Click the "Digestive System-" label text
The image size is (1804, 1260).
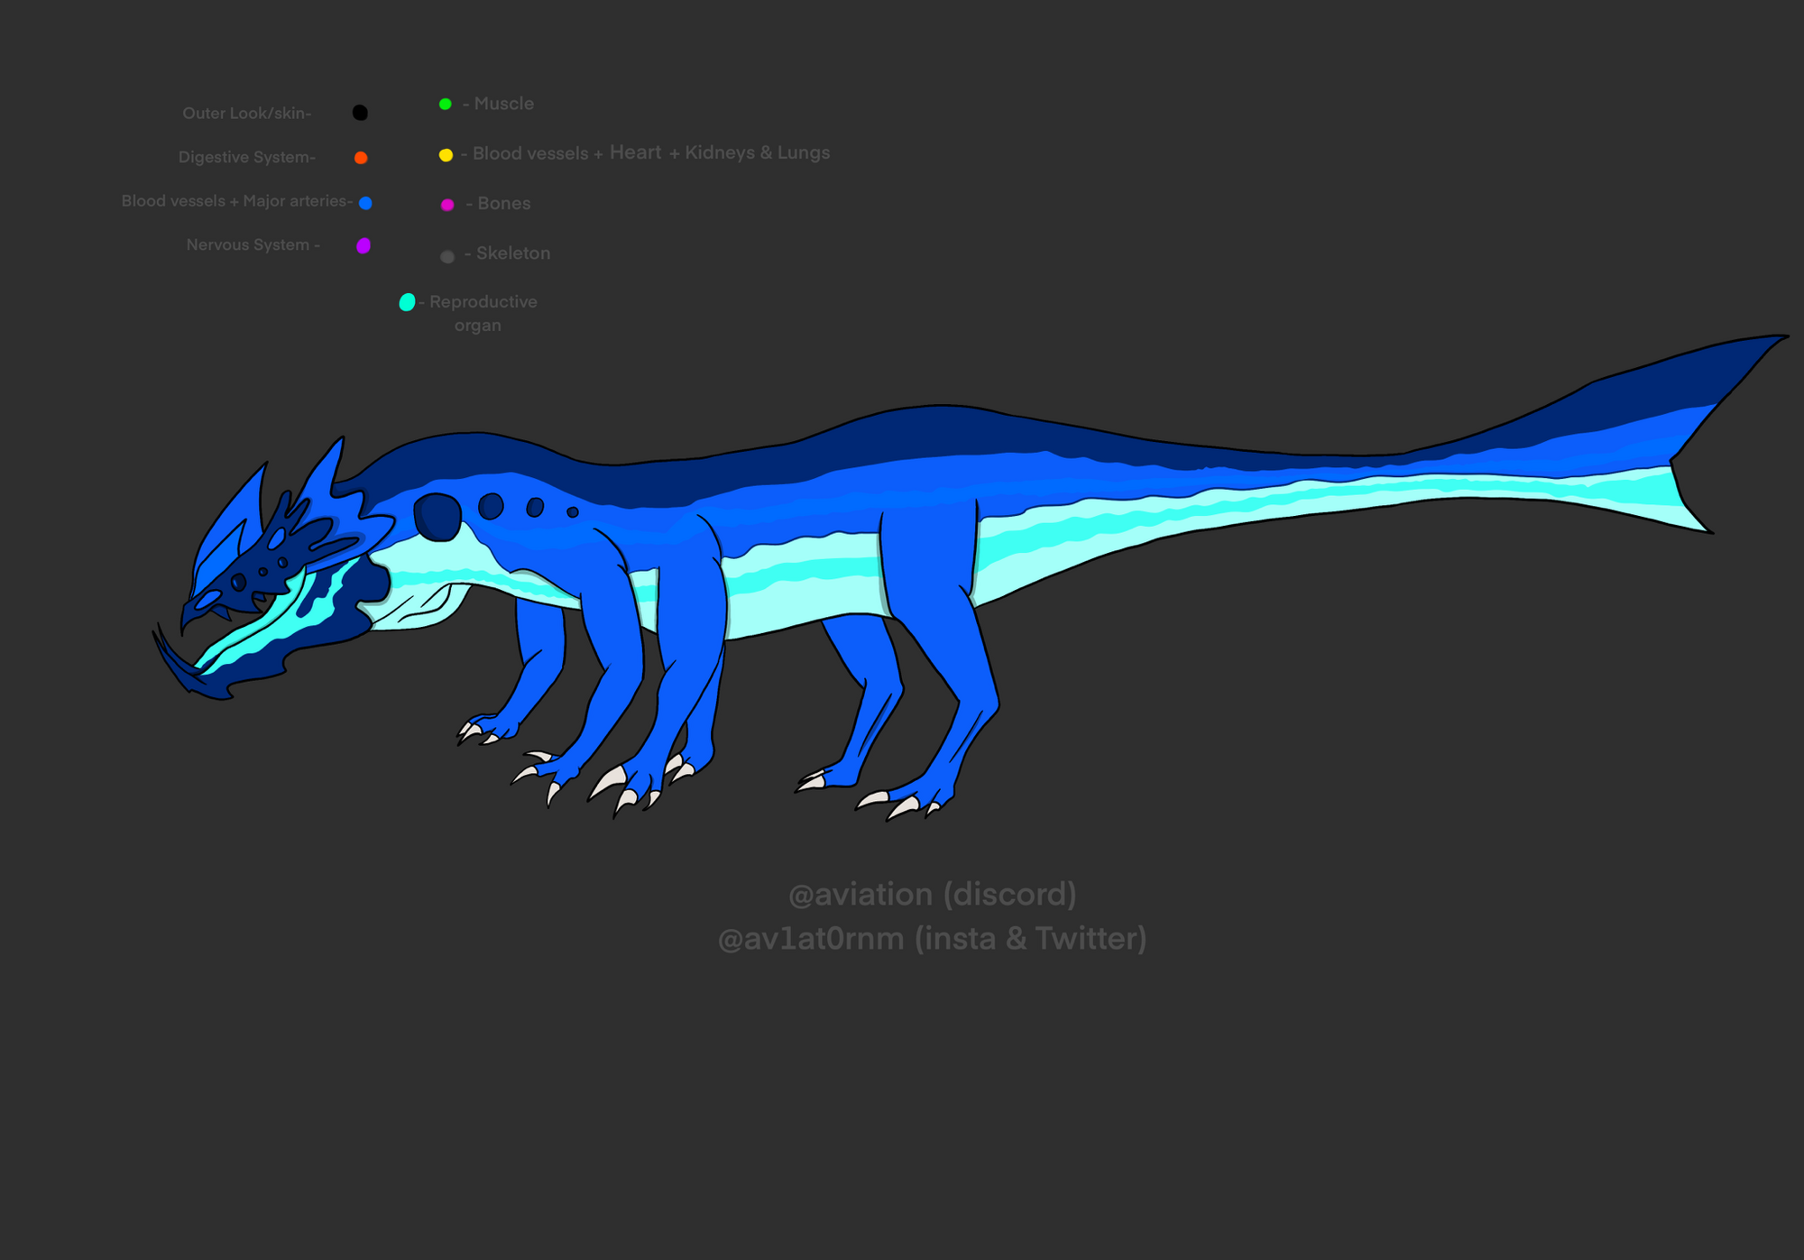[x=246, y=158]
